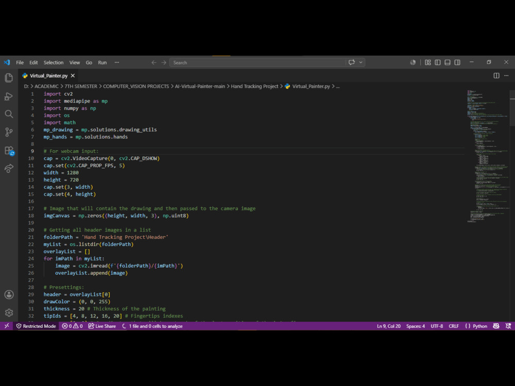The image size is (515, 386).
Task: Toggle the secondary side bar
Action: pos(457,62)
